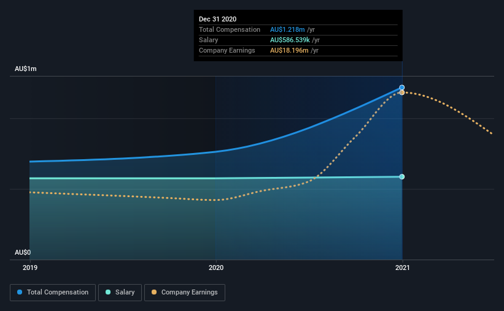The width and height of the screenshot is (504, 311).
Task: Click the orange dot in Company Earnings legend
Action: point(154,292)
